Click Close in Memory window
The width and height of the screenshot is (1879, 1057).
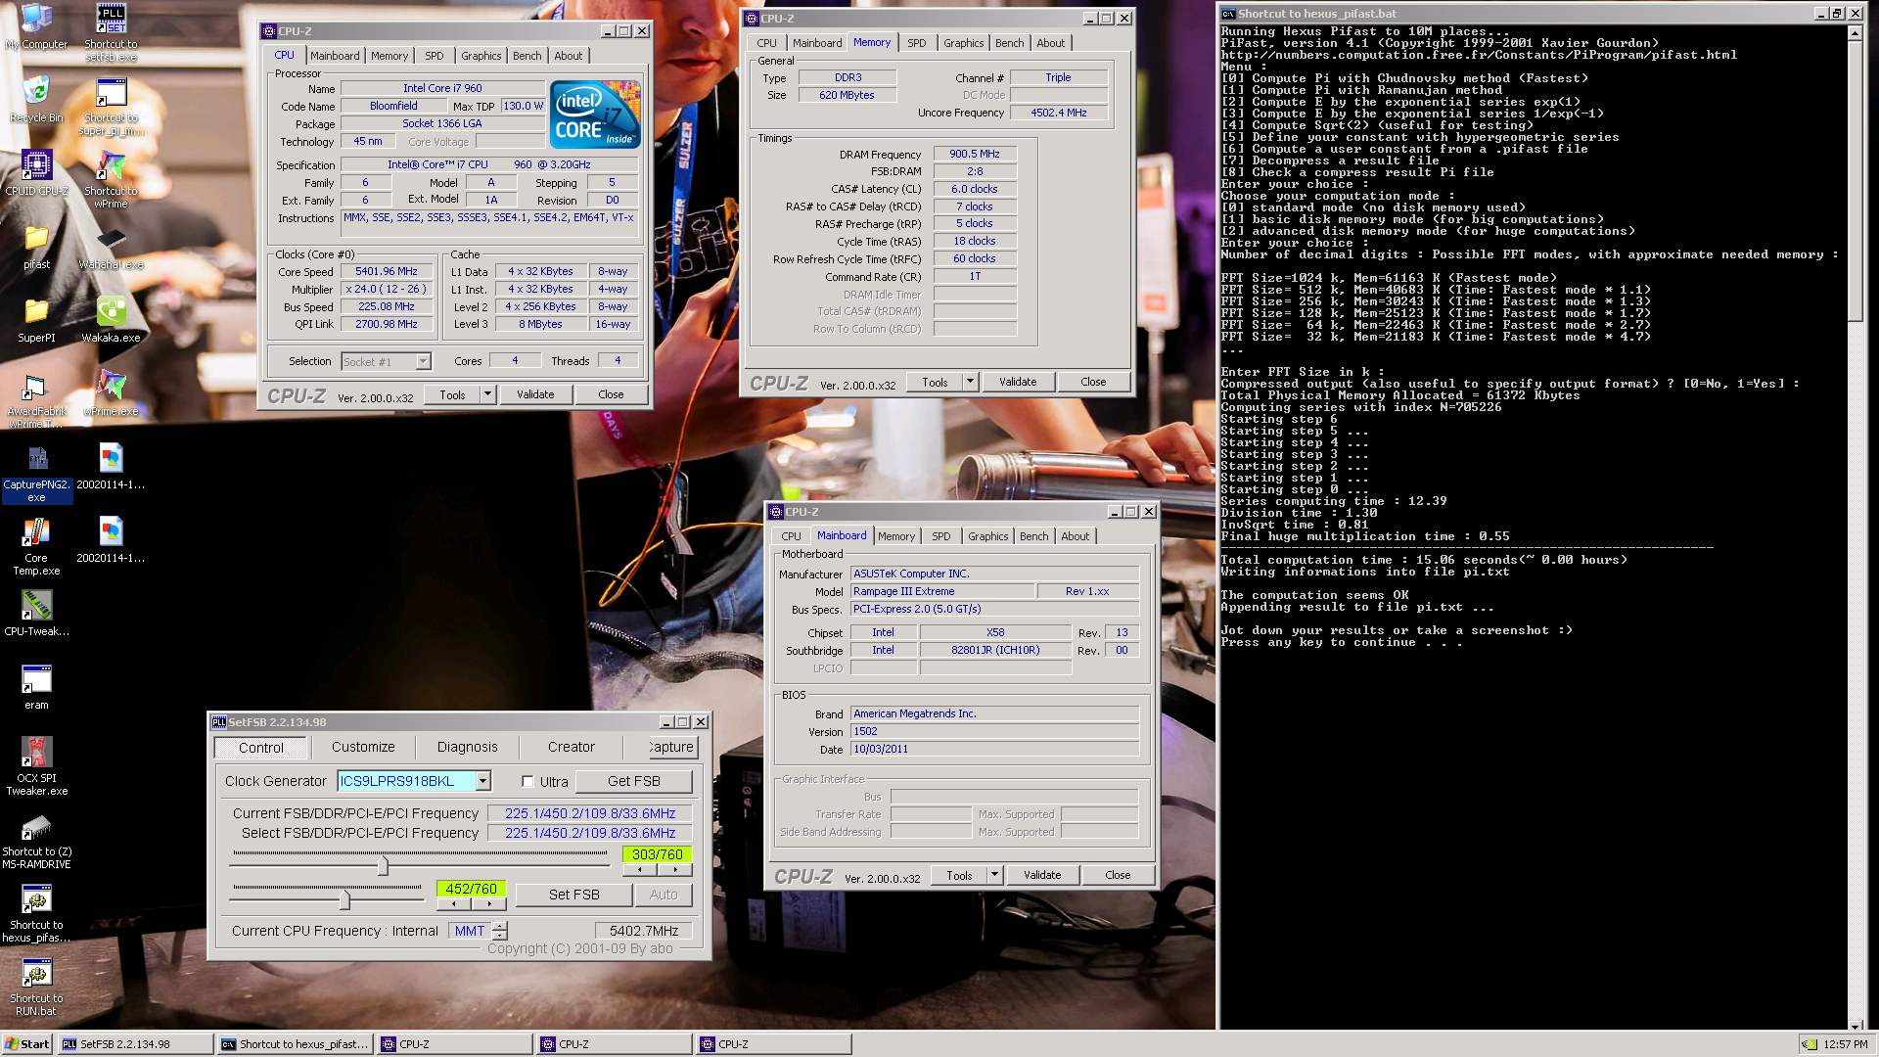click(1093, 382)
